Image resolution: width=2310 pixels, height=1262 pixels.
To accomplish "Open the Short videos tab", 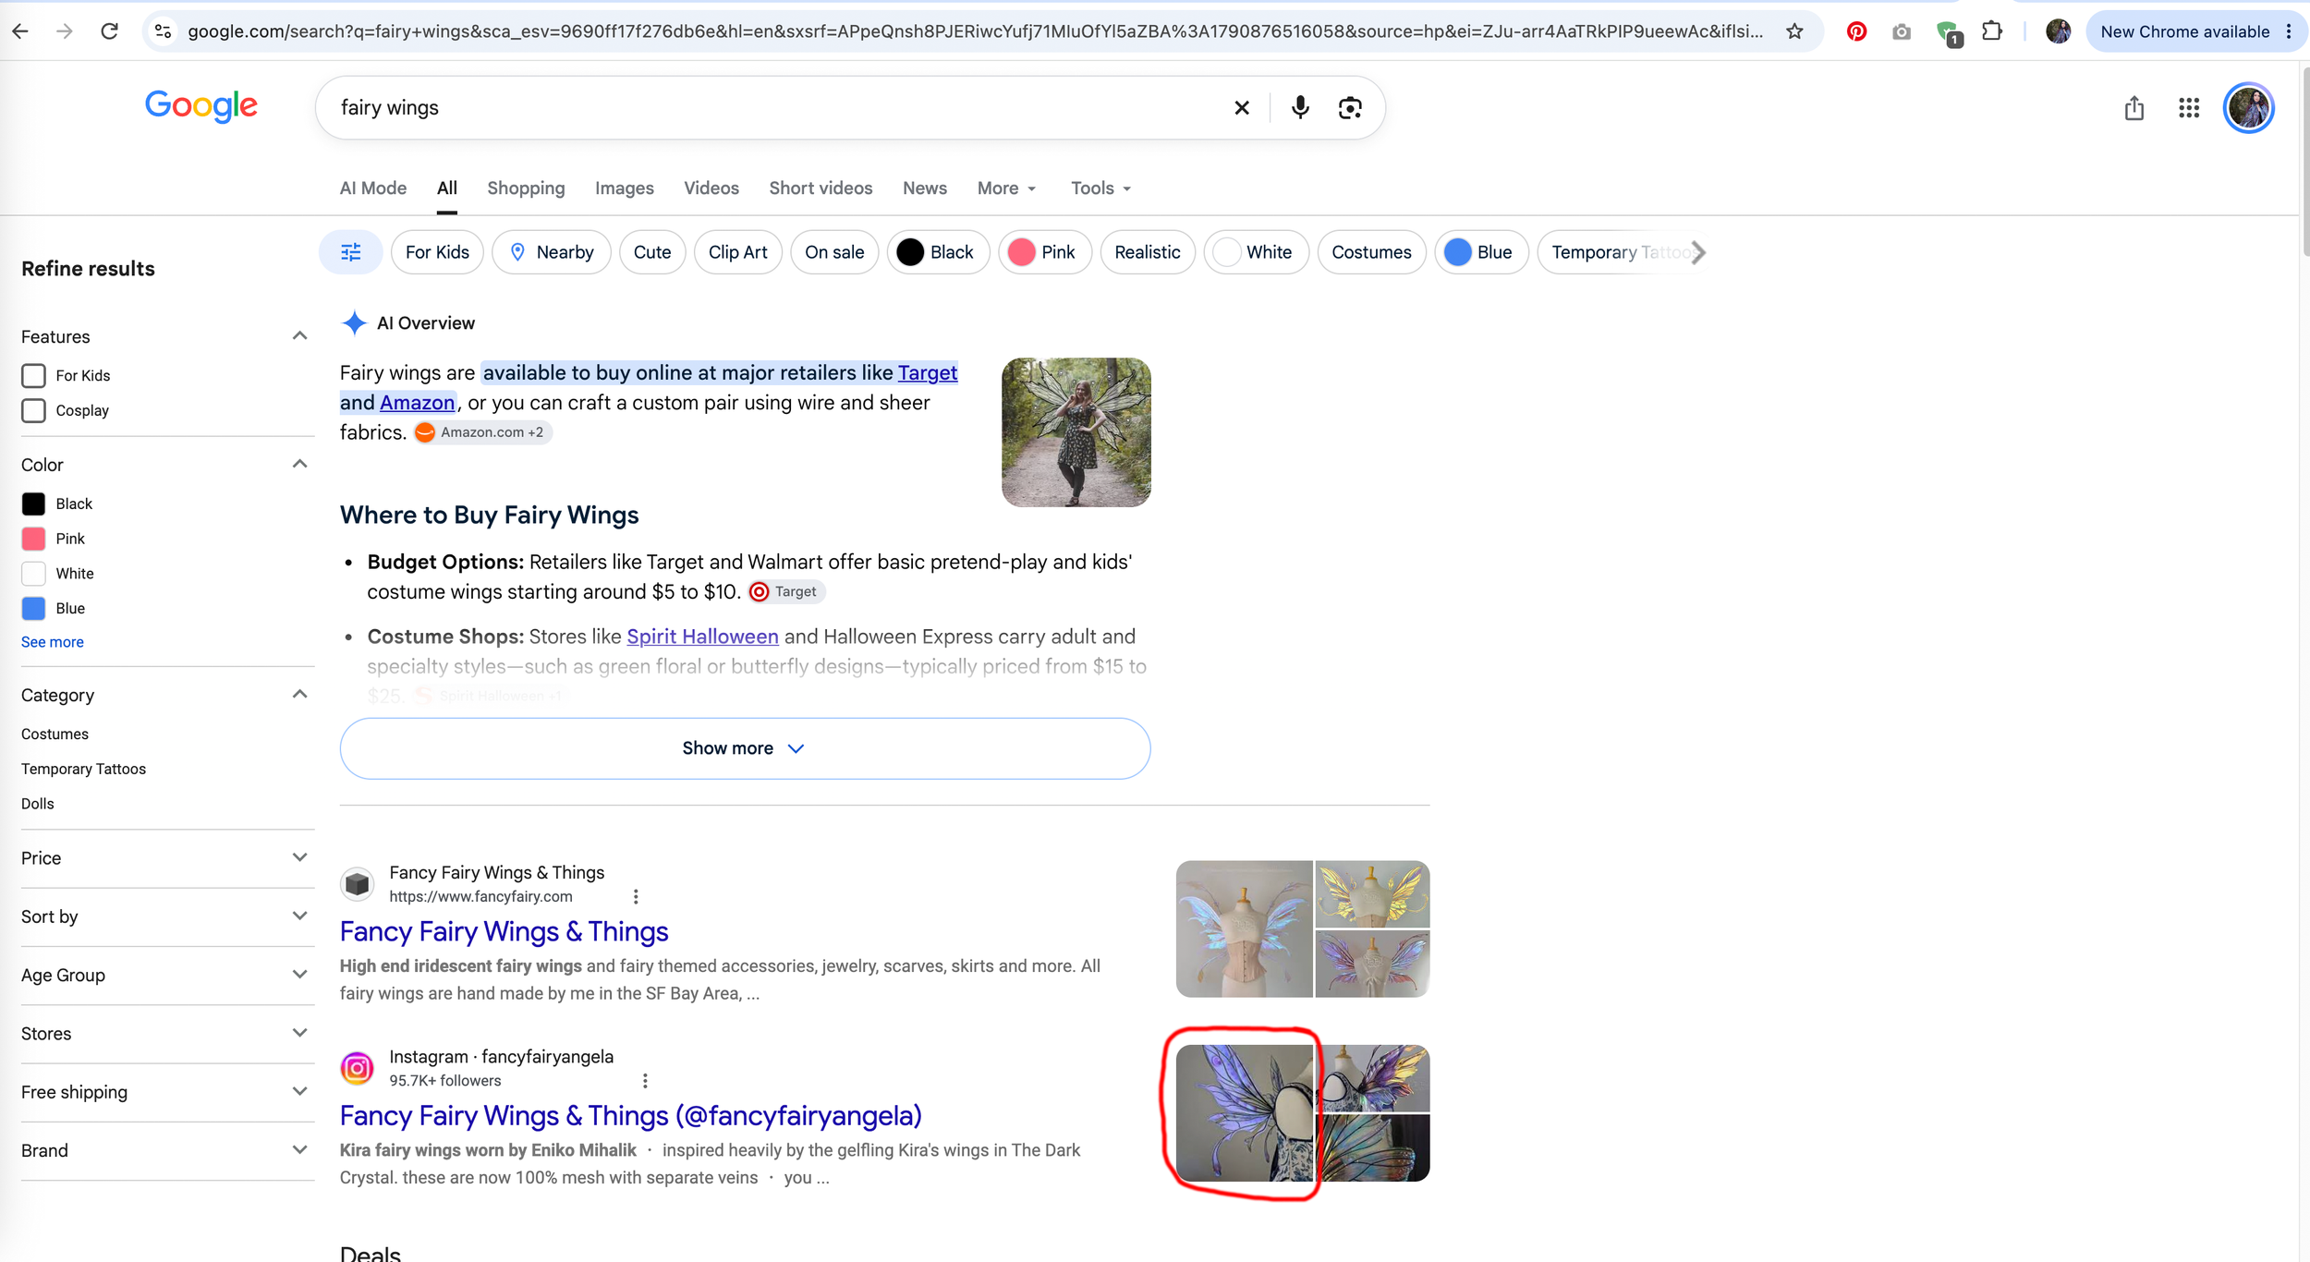I will pyautogui.click(x=821, y=188).
